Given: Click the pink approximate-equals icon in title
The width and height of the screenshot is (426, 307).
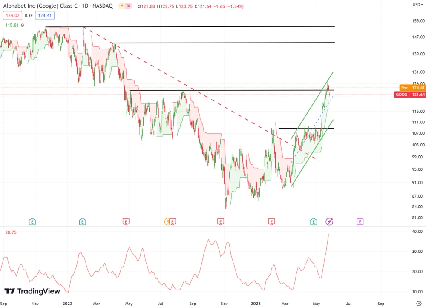Looking at the screenshot, I should pos(129,6).
